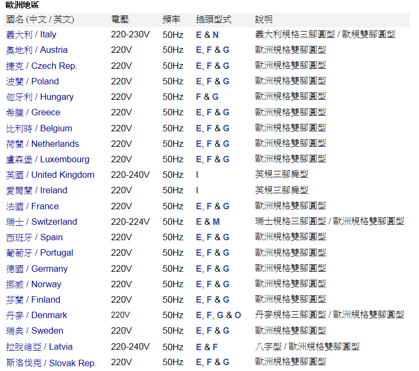Open the Greece country link

[x=33, y=112]
